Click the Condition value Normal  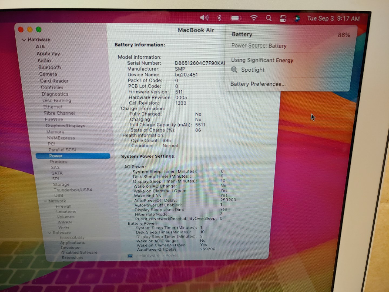click(x=170, y=146)
